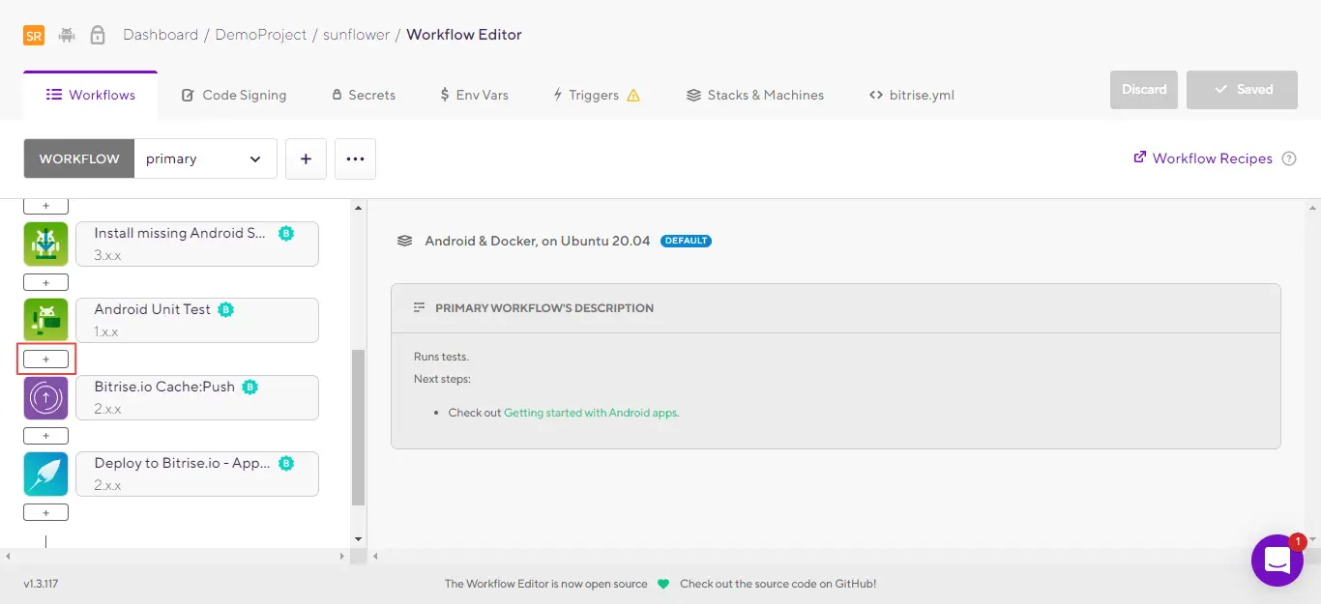Image resolution: width=1321 pixels, height=604 pixels.
Task: Open the chat support bubble icon
Action: (1277, 560)
